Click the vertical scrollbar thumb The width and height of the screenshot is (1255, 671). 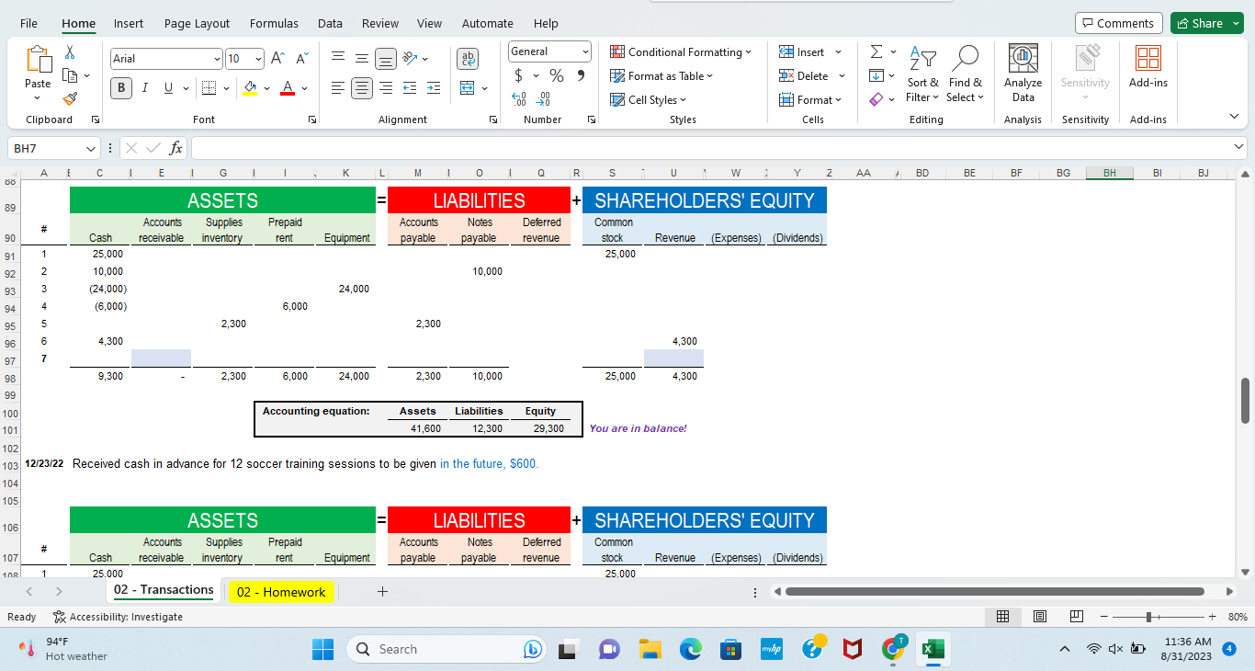click(x=1245, y=400)
